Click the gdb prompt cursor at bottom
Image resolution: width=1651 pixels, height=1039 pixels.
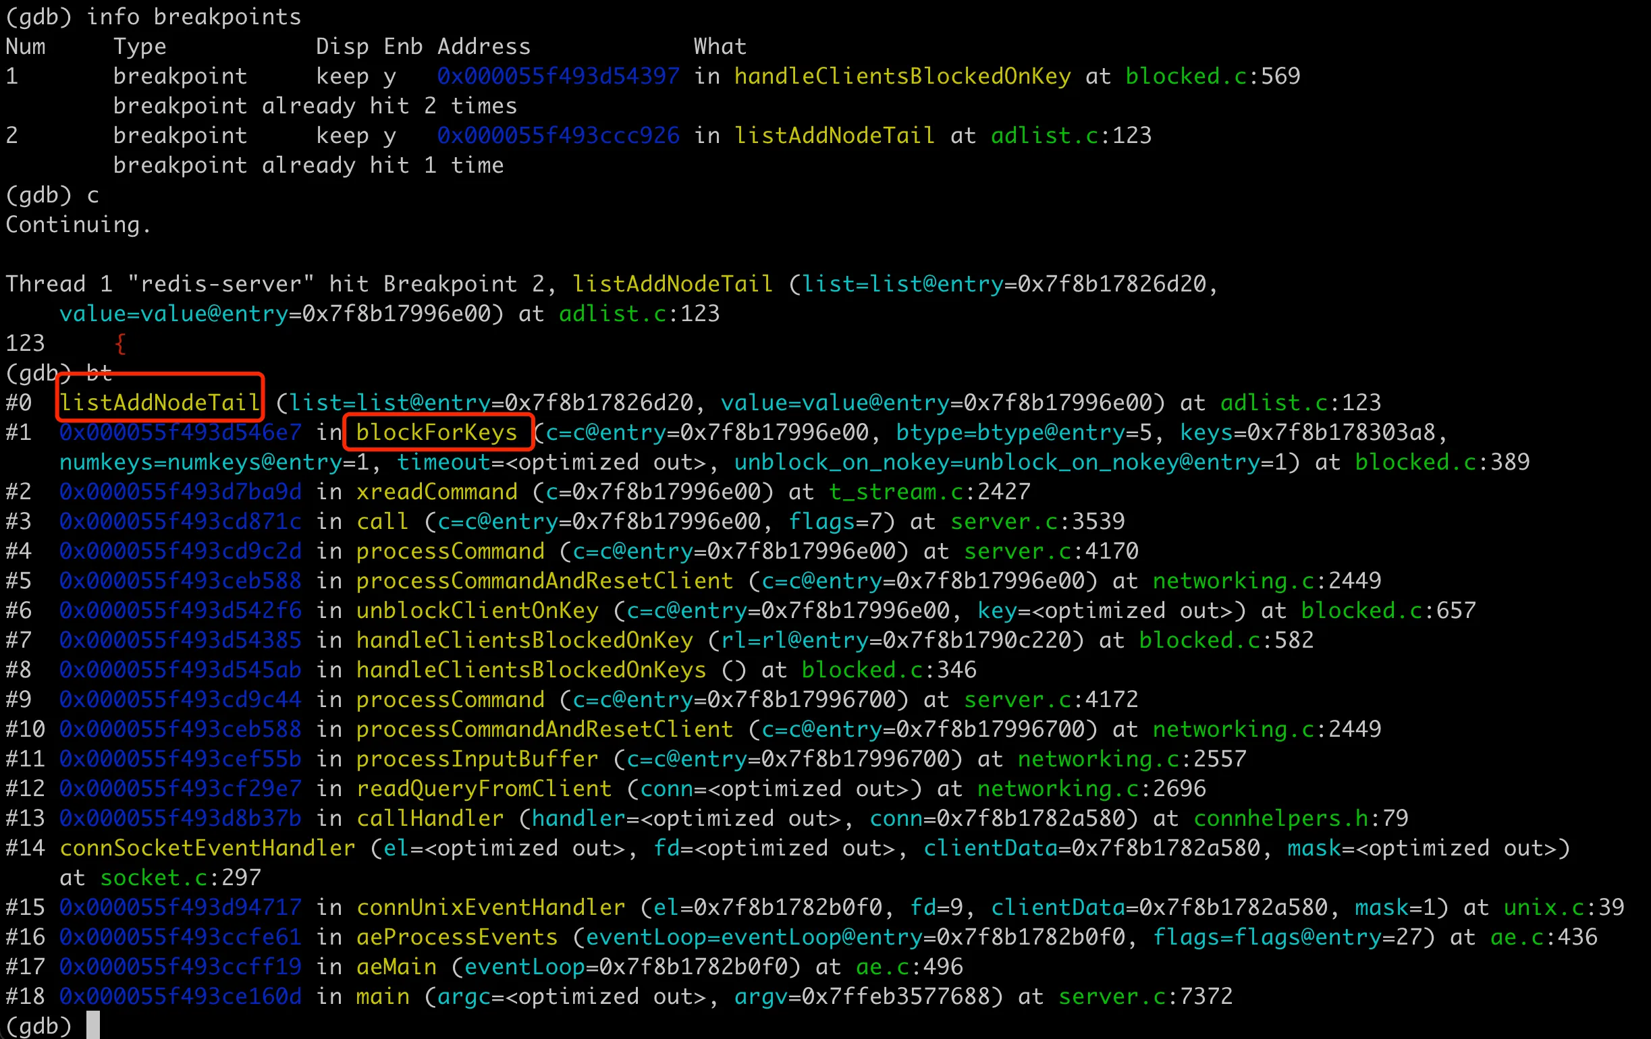click(93, 1026)
